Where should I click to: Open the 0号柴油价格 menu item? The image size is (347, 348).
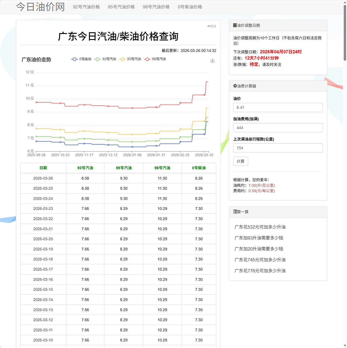point(190,7)
